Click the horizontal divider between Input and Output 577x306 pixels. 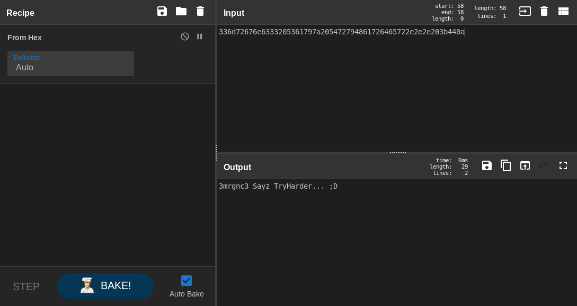point(397,152)
